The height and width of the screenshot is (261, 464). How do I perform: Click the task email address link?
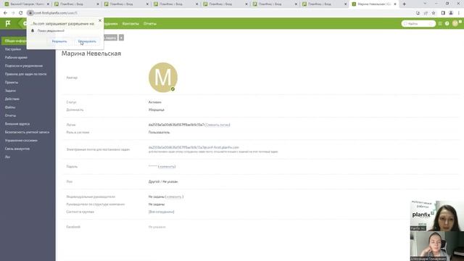click(194, 147)
